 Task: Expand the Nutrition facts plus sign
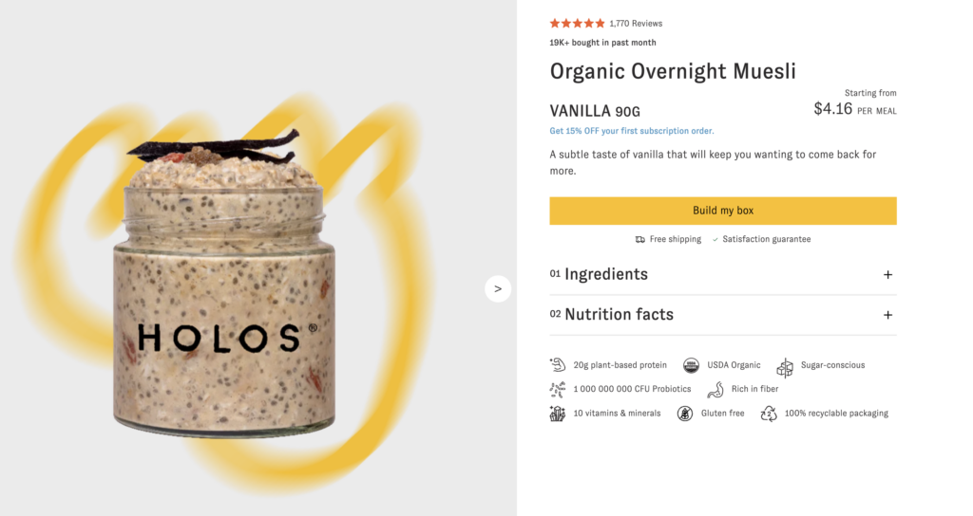click(888, 315)
